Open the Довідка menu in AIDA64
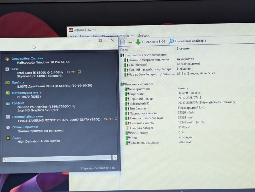 [x=143, y=35]
